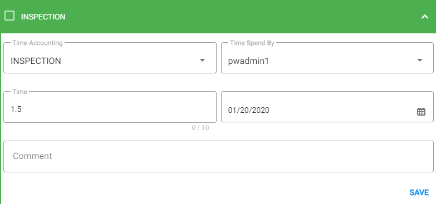
Task: Expand Time Accounting dropdown arrow
Action: (x=203, y=60)
